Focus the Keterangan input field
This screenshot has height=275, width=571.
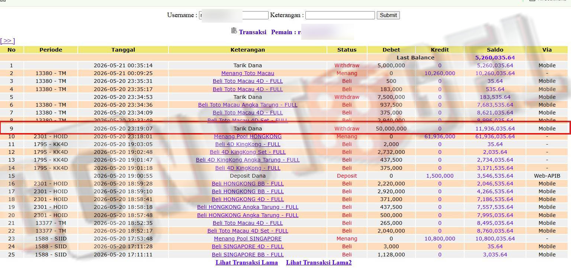click(340, 15)
